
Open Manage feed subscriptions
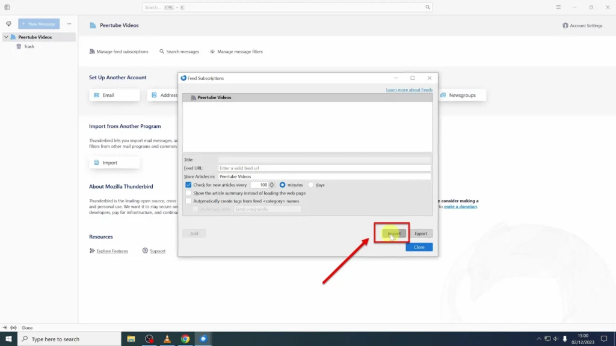(x=119, y=52)
